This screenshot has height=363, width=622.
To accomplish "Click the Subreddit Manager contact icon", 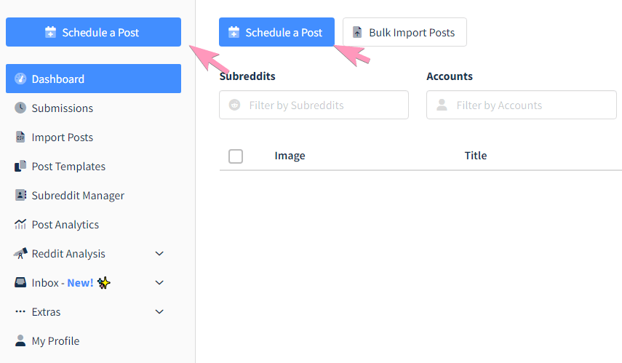I will click(20, 195).
